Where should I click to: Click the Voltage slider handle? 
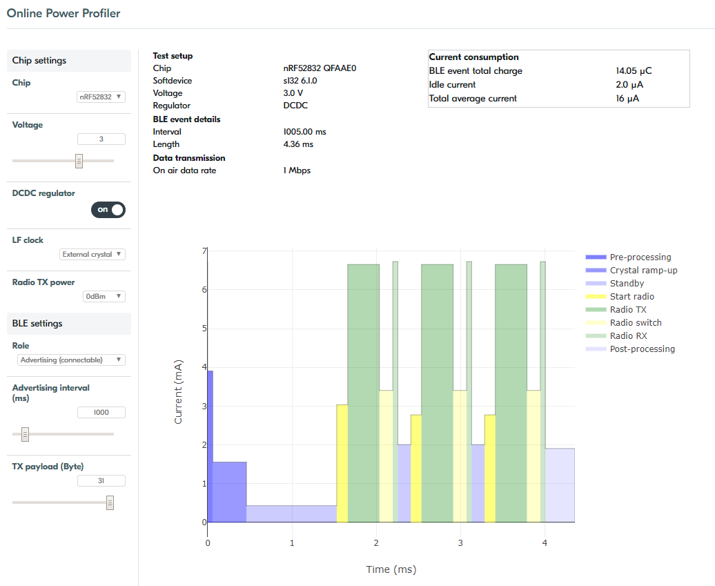click(79, 161)
